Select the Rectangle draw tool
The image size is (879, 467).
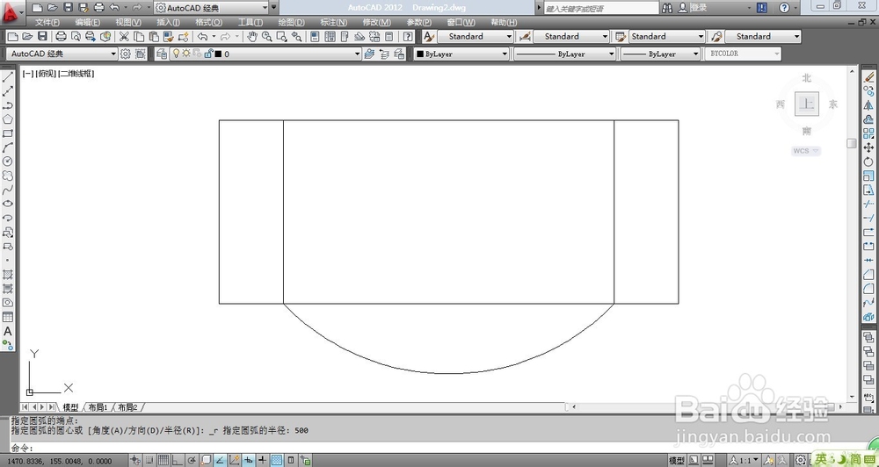pyautogui.click(x=8, y=133)
